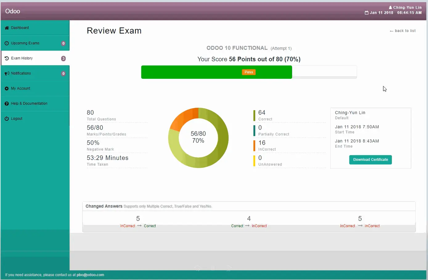Click the Your Score 56 Points text
The image size is (428, 280).
click(249, 59)
